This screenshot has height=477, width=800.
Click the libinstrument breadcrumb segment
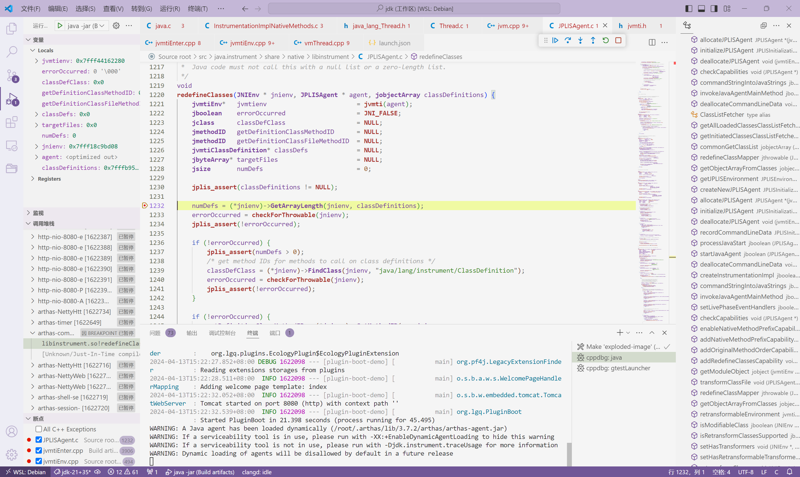[x=330, y=57]
